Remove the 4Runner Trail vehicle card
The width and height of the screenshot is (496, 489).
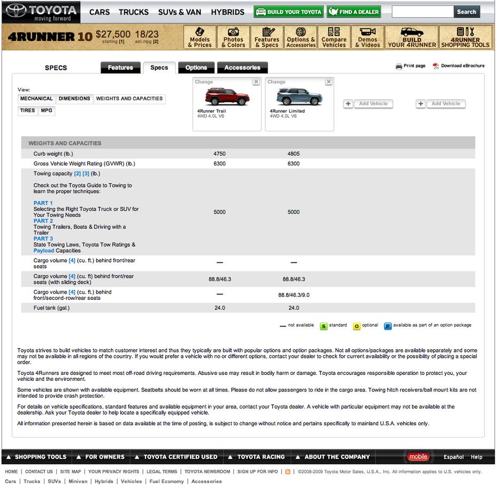256,82
